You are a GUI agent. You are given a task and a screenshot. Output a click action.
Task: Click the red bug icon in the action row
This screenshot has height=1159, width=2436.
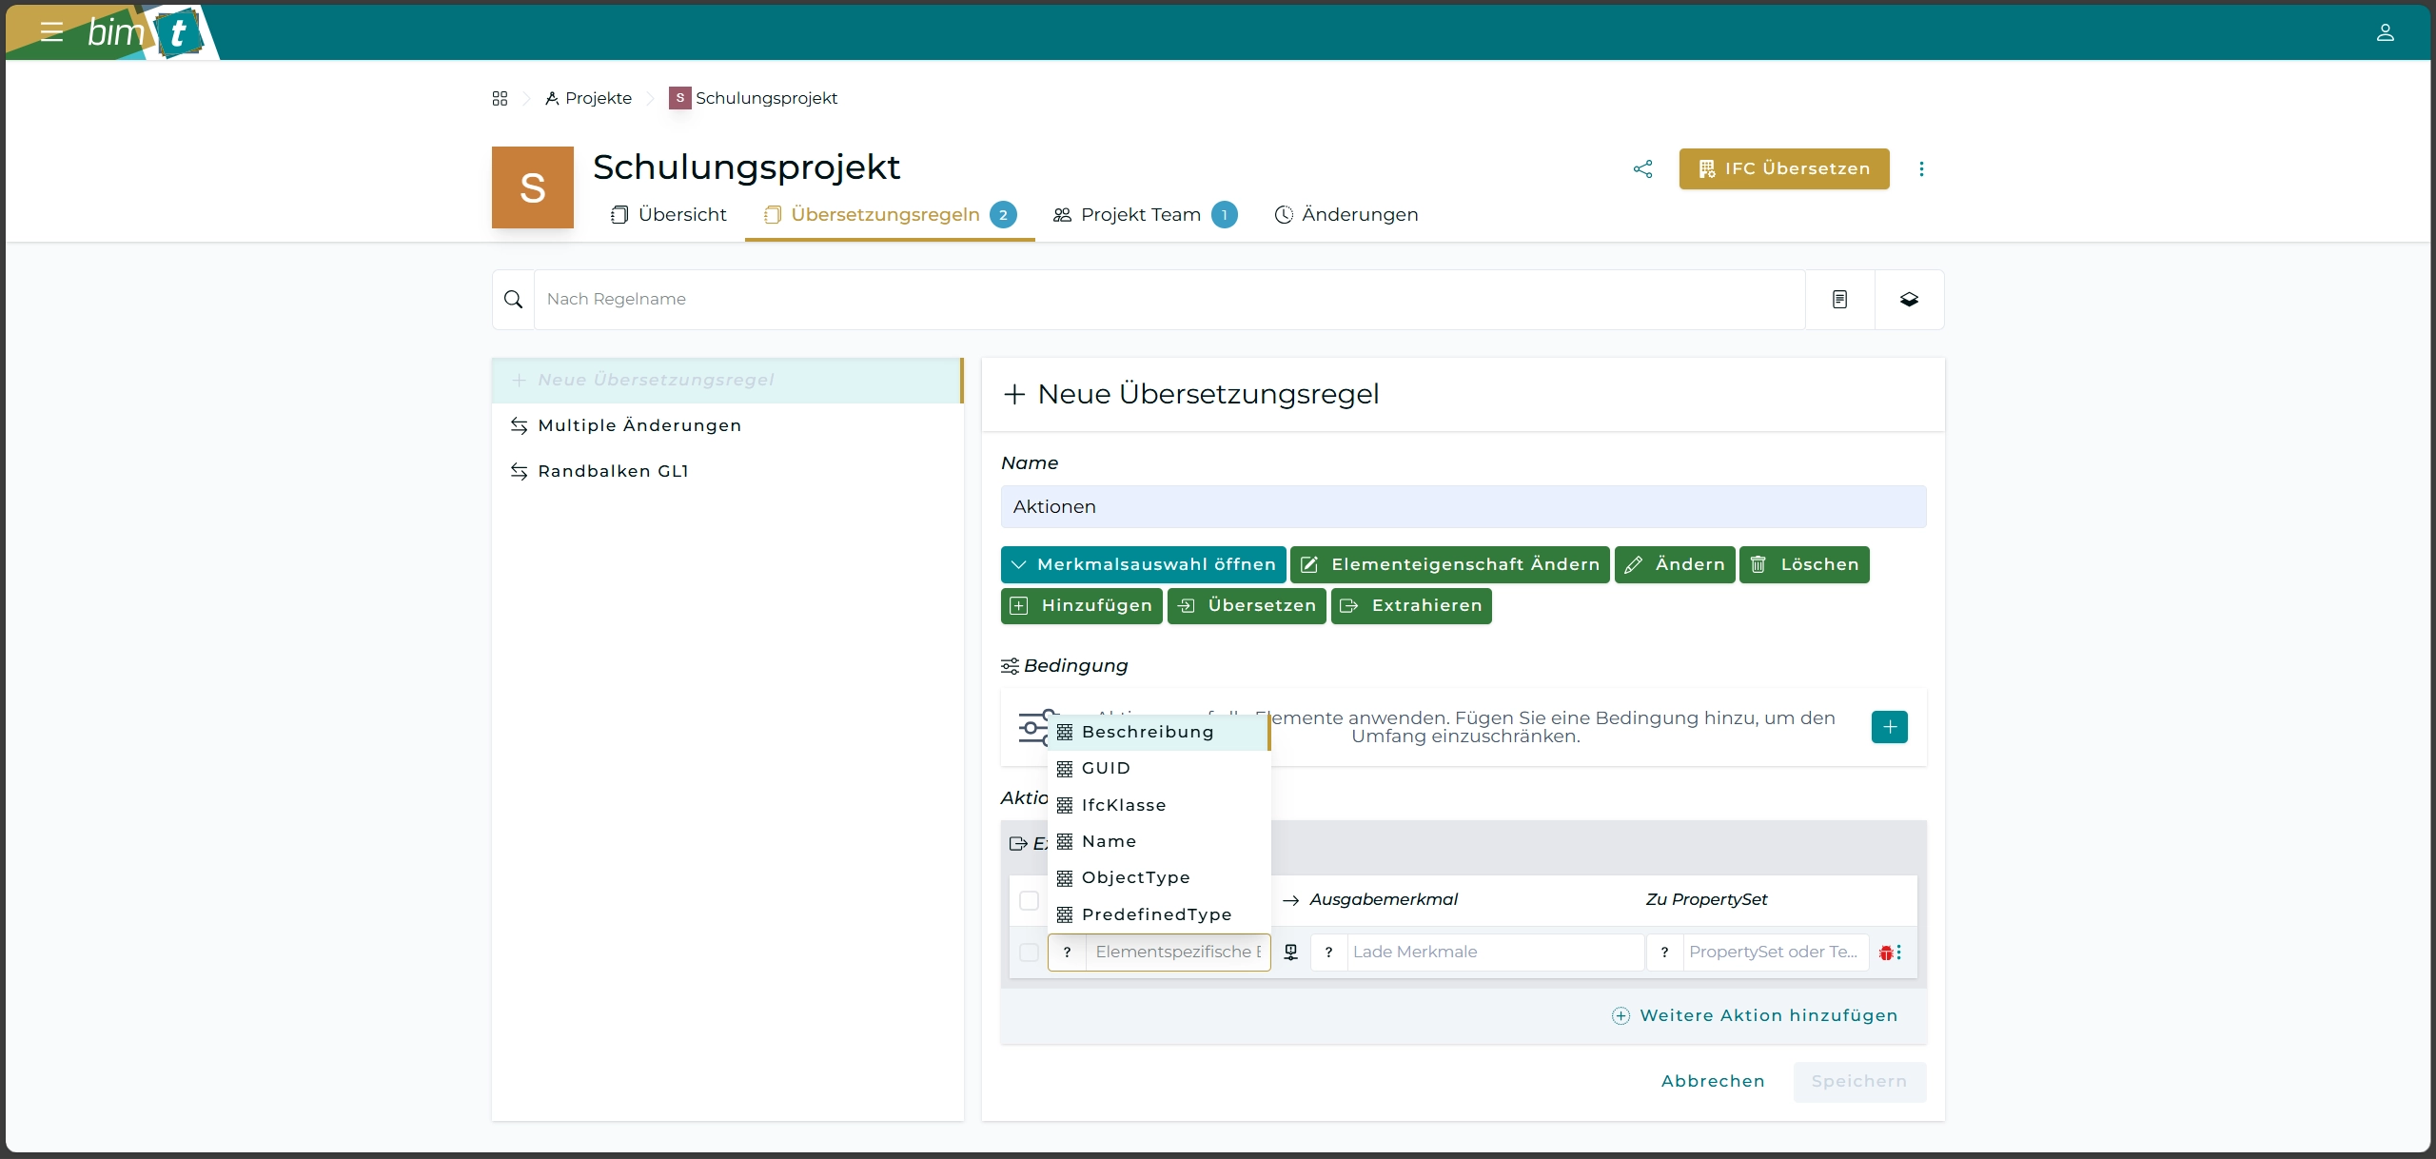1885,953
